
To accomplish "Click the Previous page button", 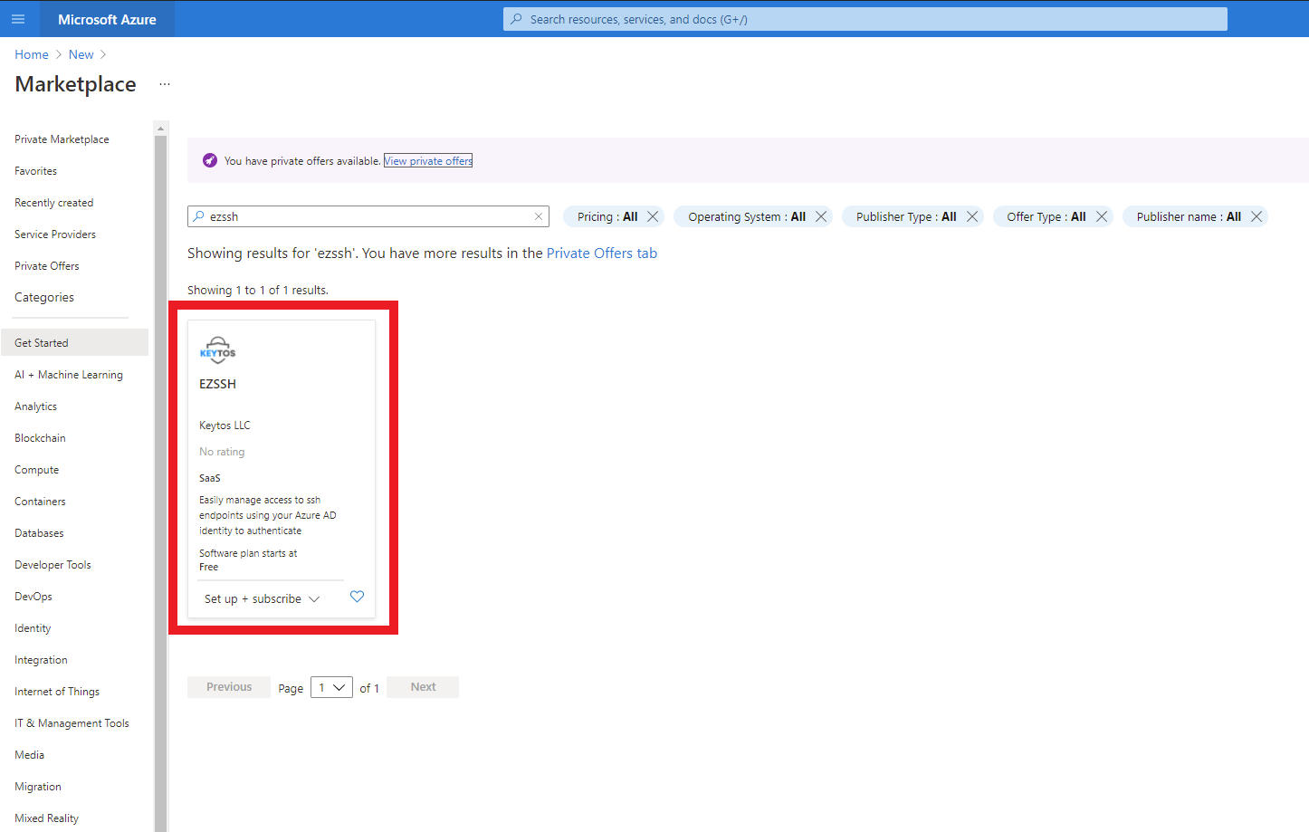I will (x=229, y=687).
